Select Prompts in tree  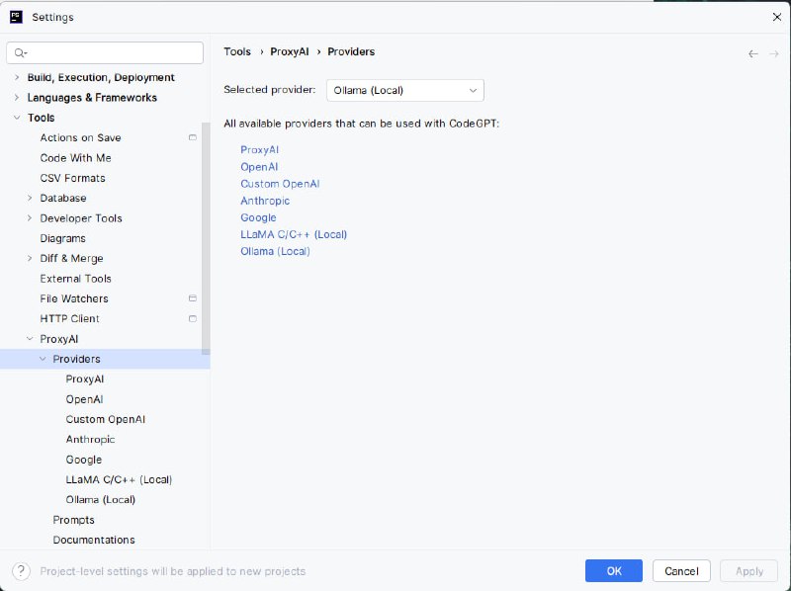pos(73,520)
